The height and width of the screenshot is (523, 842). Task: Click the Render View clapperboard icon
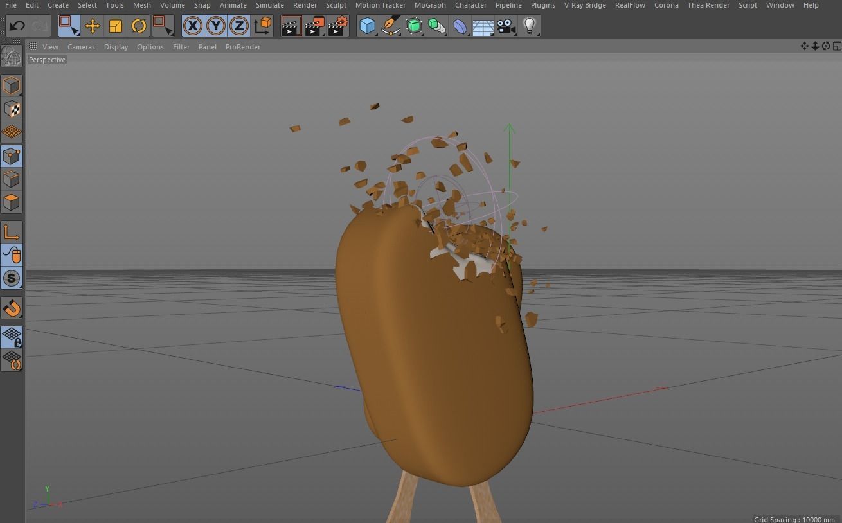pyautogui.click(x=291, y=26)
